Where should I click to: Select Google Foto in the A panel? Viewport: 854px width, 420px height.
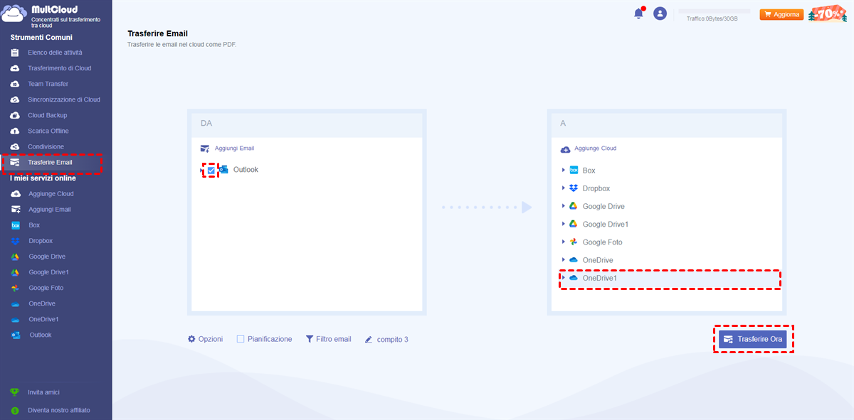[603, 242]
